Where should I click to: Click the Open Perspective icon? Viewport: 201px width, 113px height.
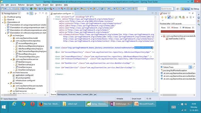pos(177,9)
